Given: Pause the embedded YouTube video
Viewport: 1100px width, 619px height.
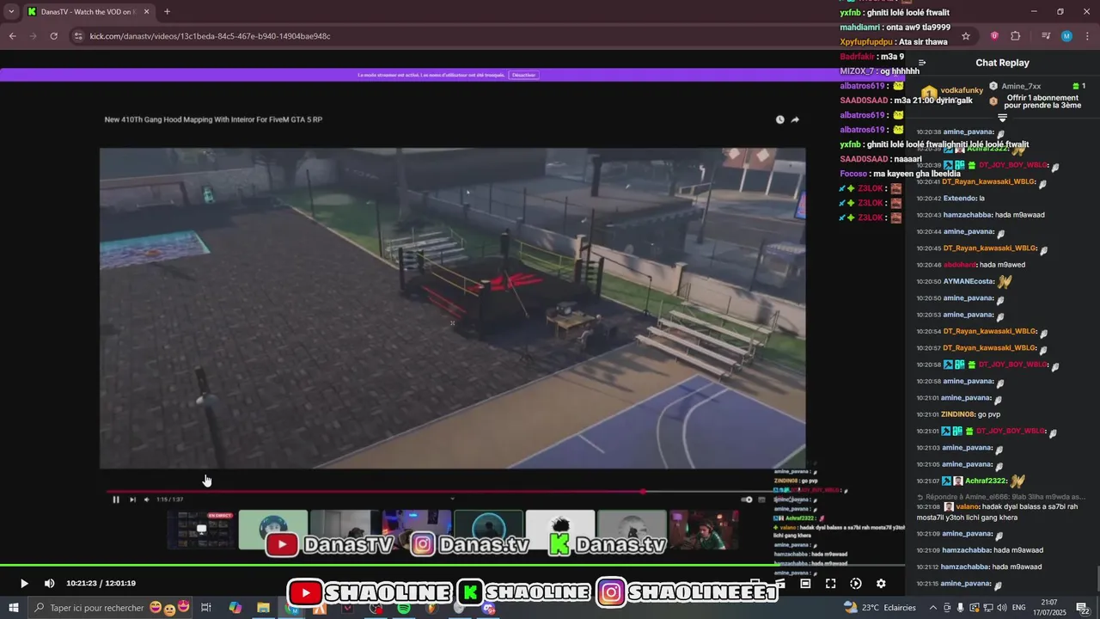Looking at the screenshot, I should tap(116, 499).
